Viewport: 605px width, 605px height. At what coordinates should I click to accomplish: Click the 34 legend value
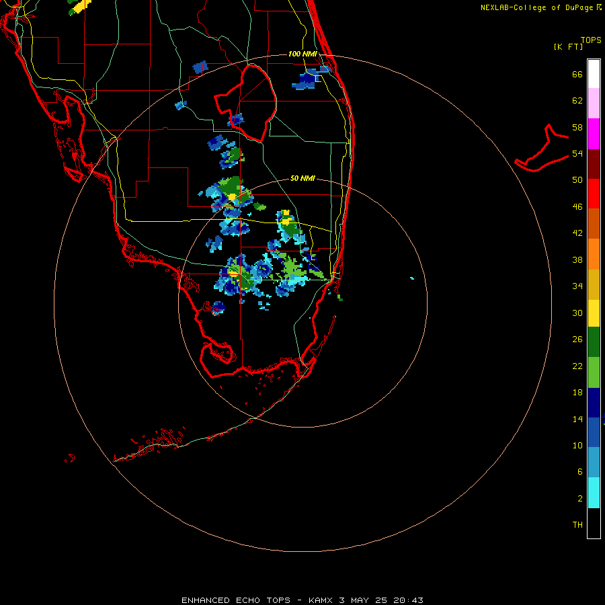tap(577, 286)
